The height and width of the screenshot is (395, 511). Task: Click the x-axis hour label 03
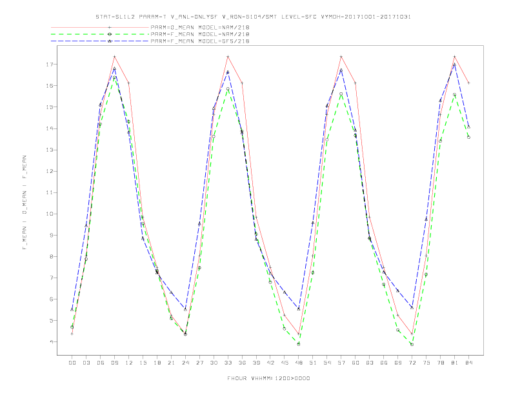(x=86, y=363)
